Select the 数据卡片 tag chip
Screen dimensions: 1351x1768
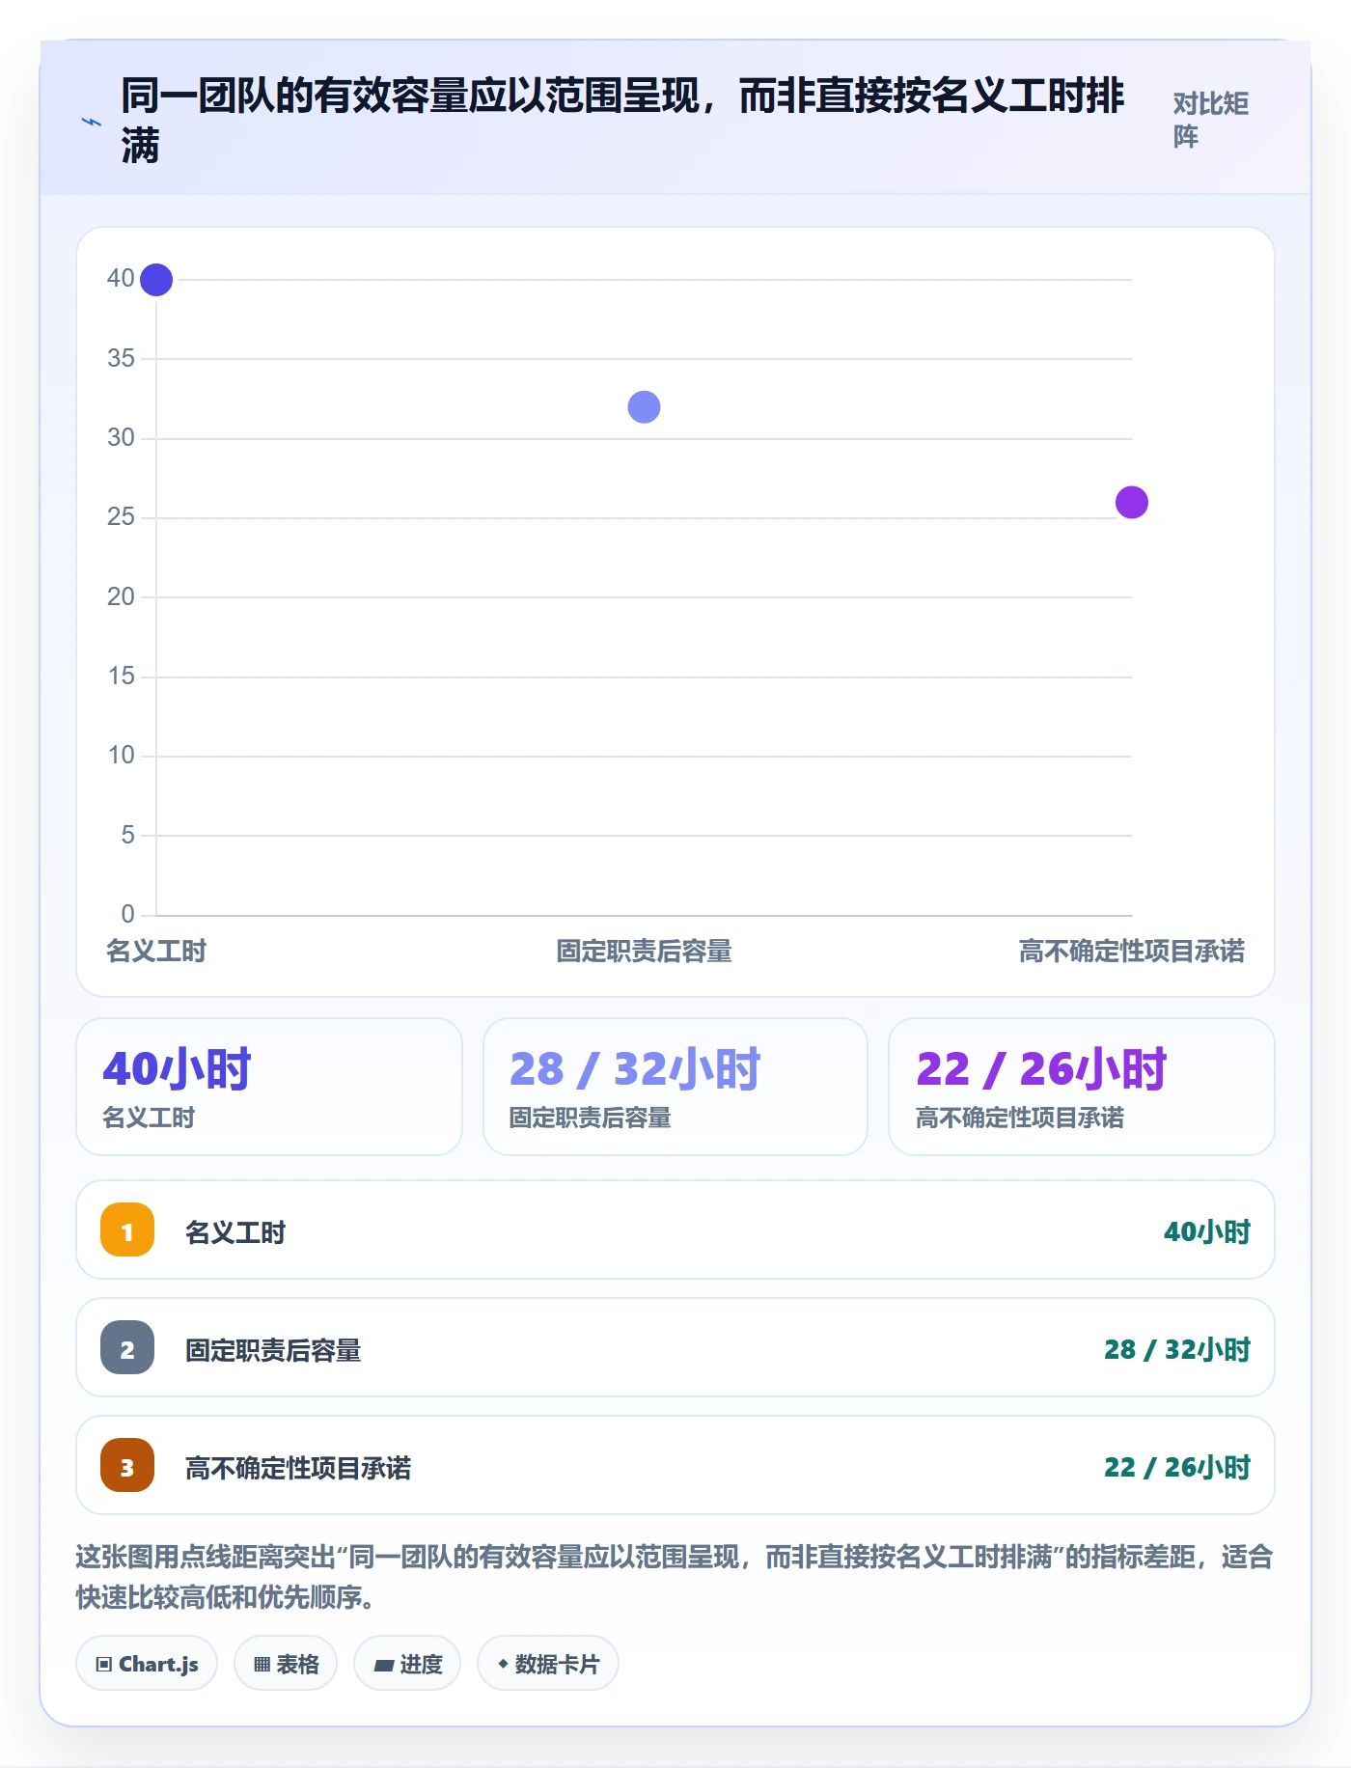tap(548, 1664)
